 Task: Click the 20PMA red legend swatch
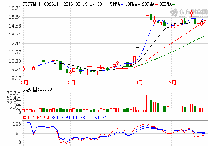coord(156,4)
